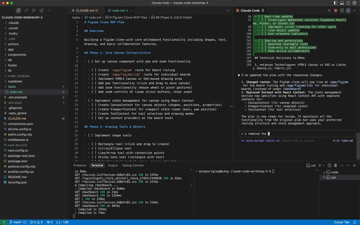Open errors and warnings status item
The width and height of the screenshot is (360, 225).
pos(36,222)
